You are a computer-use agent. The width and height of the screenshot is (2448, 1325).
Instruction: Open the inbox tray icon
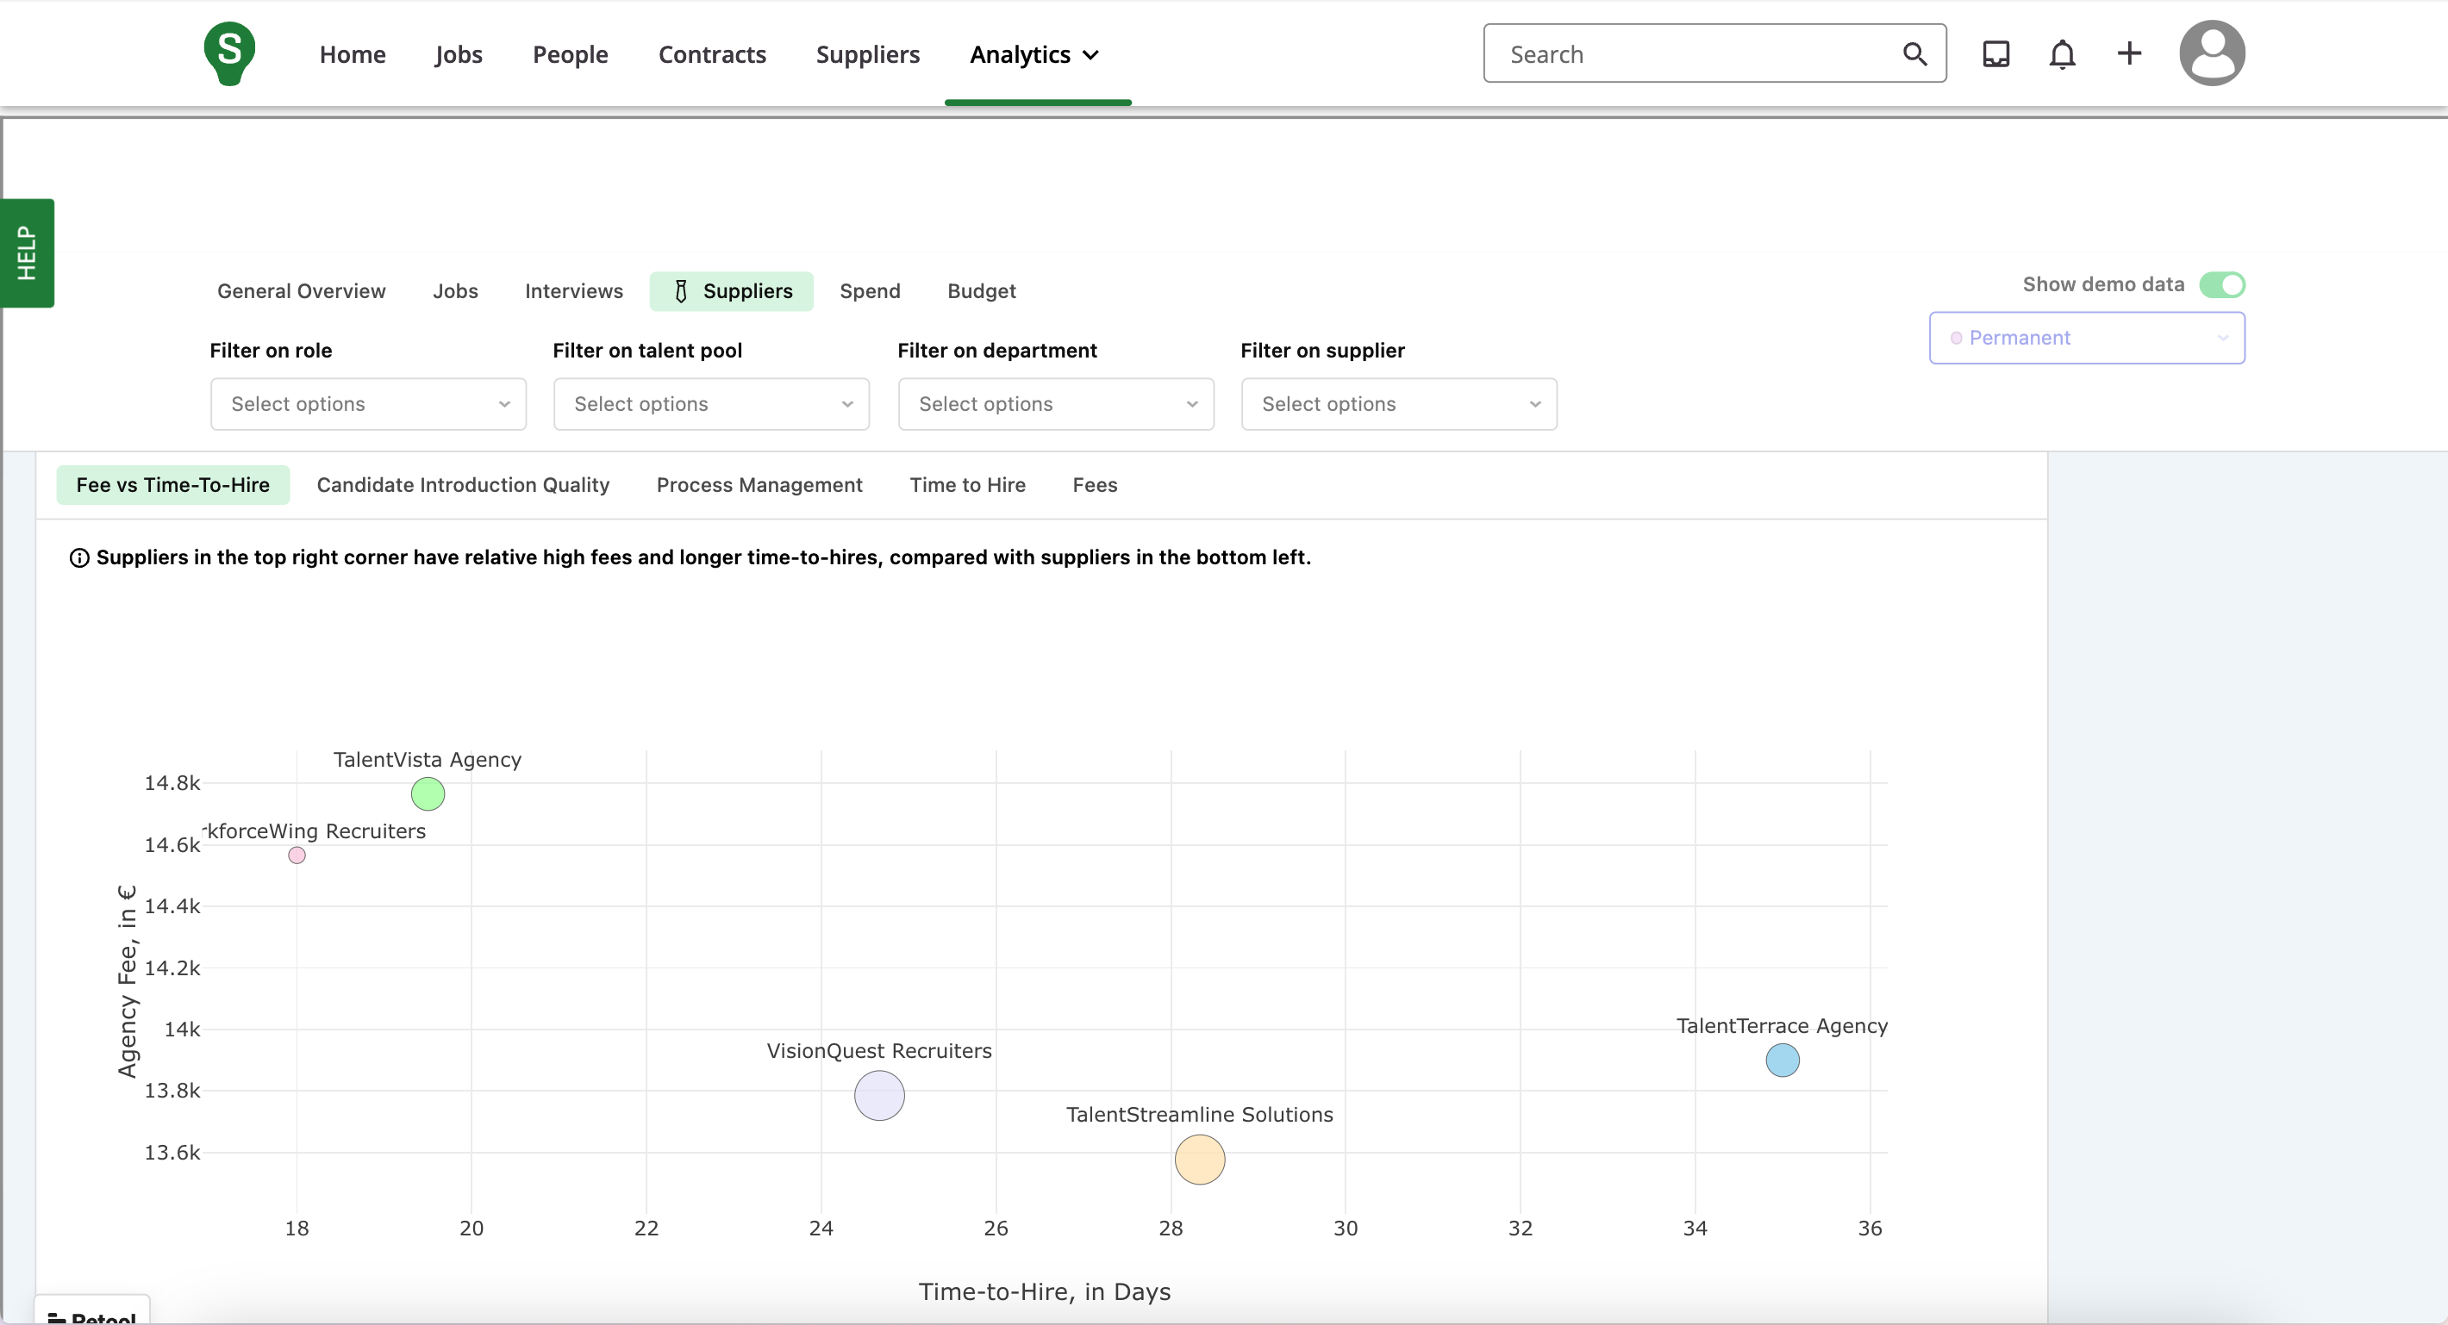[1995, 54]
